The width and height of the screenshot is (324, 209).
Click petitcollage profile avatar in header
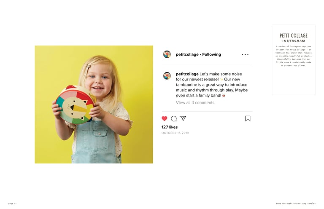167,54
